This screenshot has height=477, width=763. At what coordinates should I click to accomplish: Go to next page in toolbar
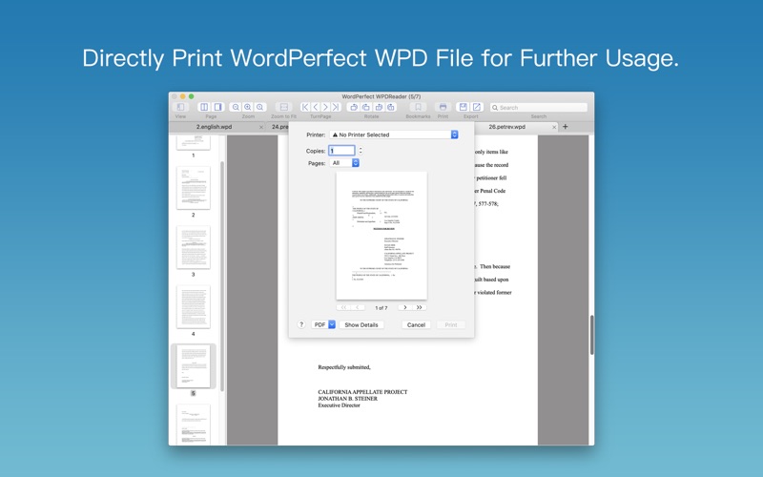pyautogui.click(x=325, y=107)
